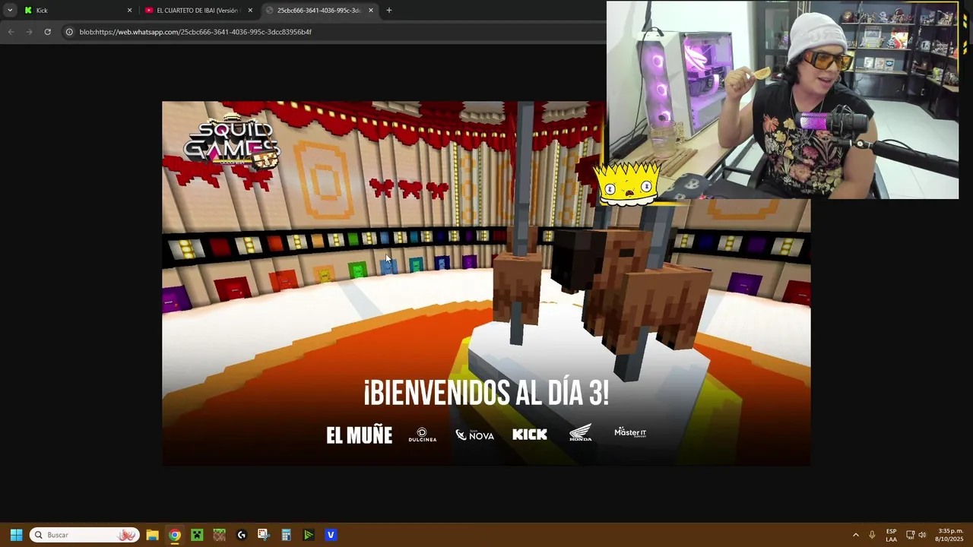
Task: Open the Windows Start menu
Action: (x=16, y=535)
